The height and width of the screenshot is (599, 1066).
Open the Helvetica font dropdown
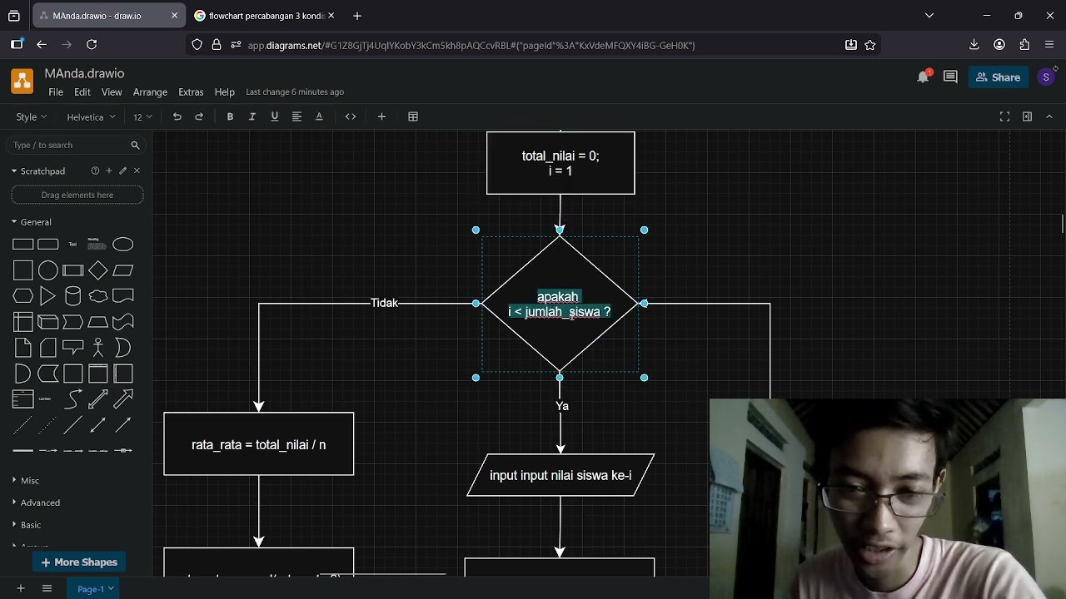[x=91, y=116]
